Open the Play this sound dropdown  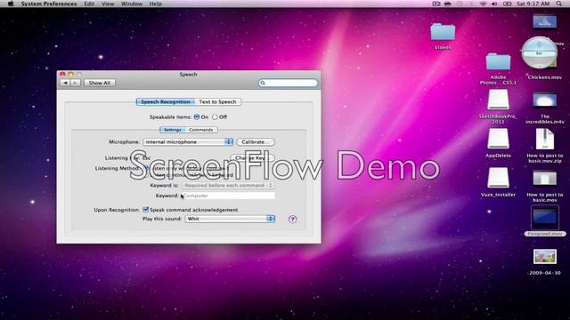tap(230, 219)
